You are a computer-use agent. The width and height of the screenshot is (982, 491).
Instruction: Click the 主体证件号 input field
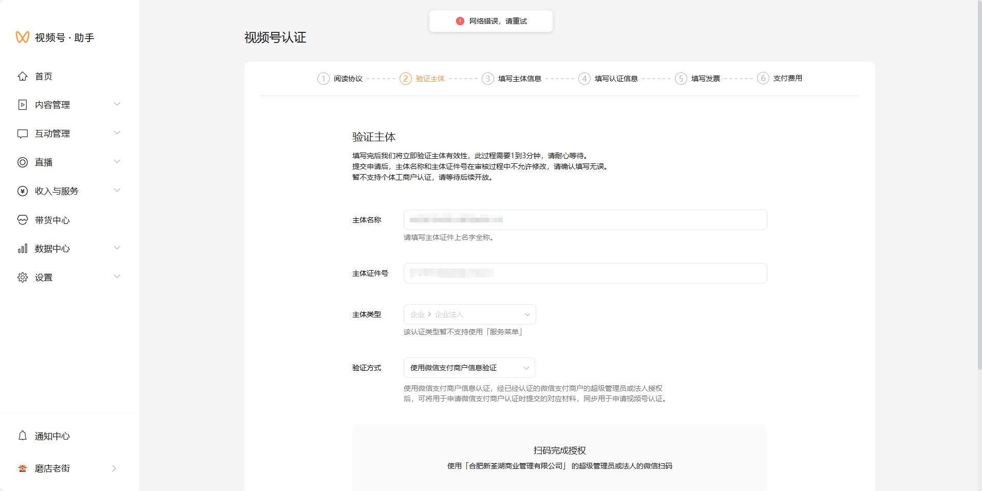point(586,273)
